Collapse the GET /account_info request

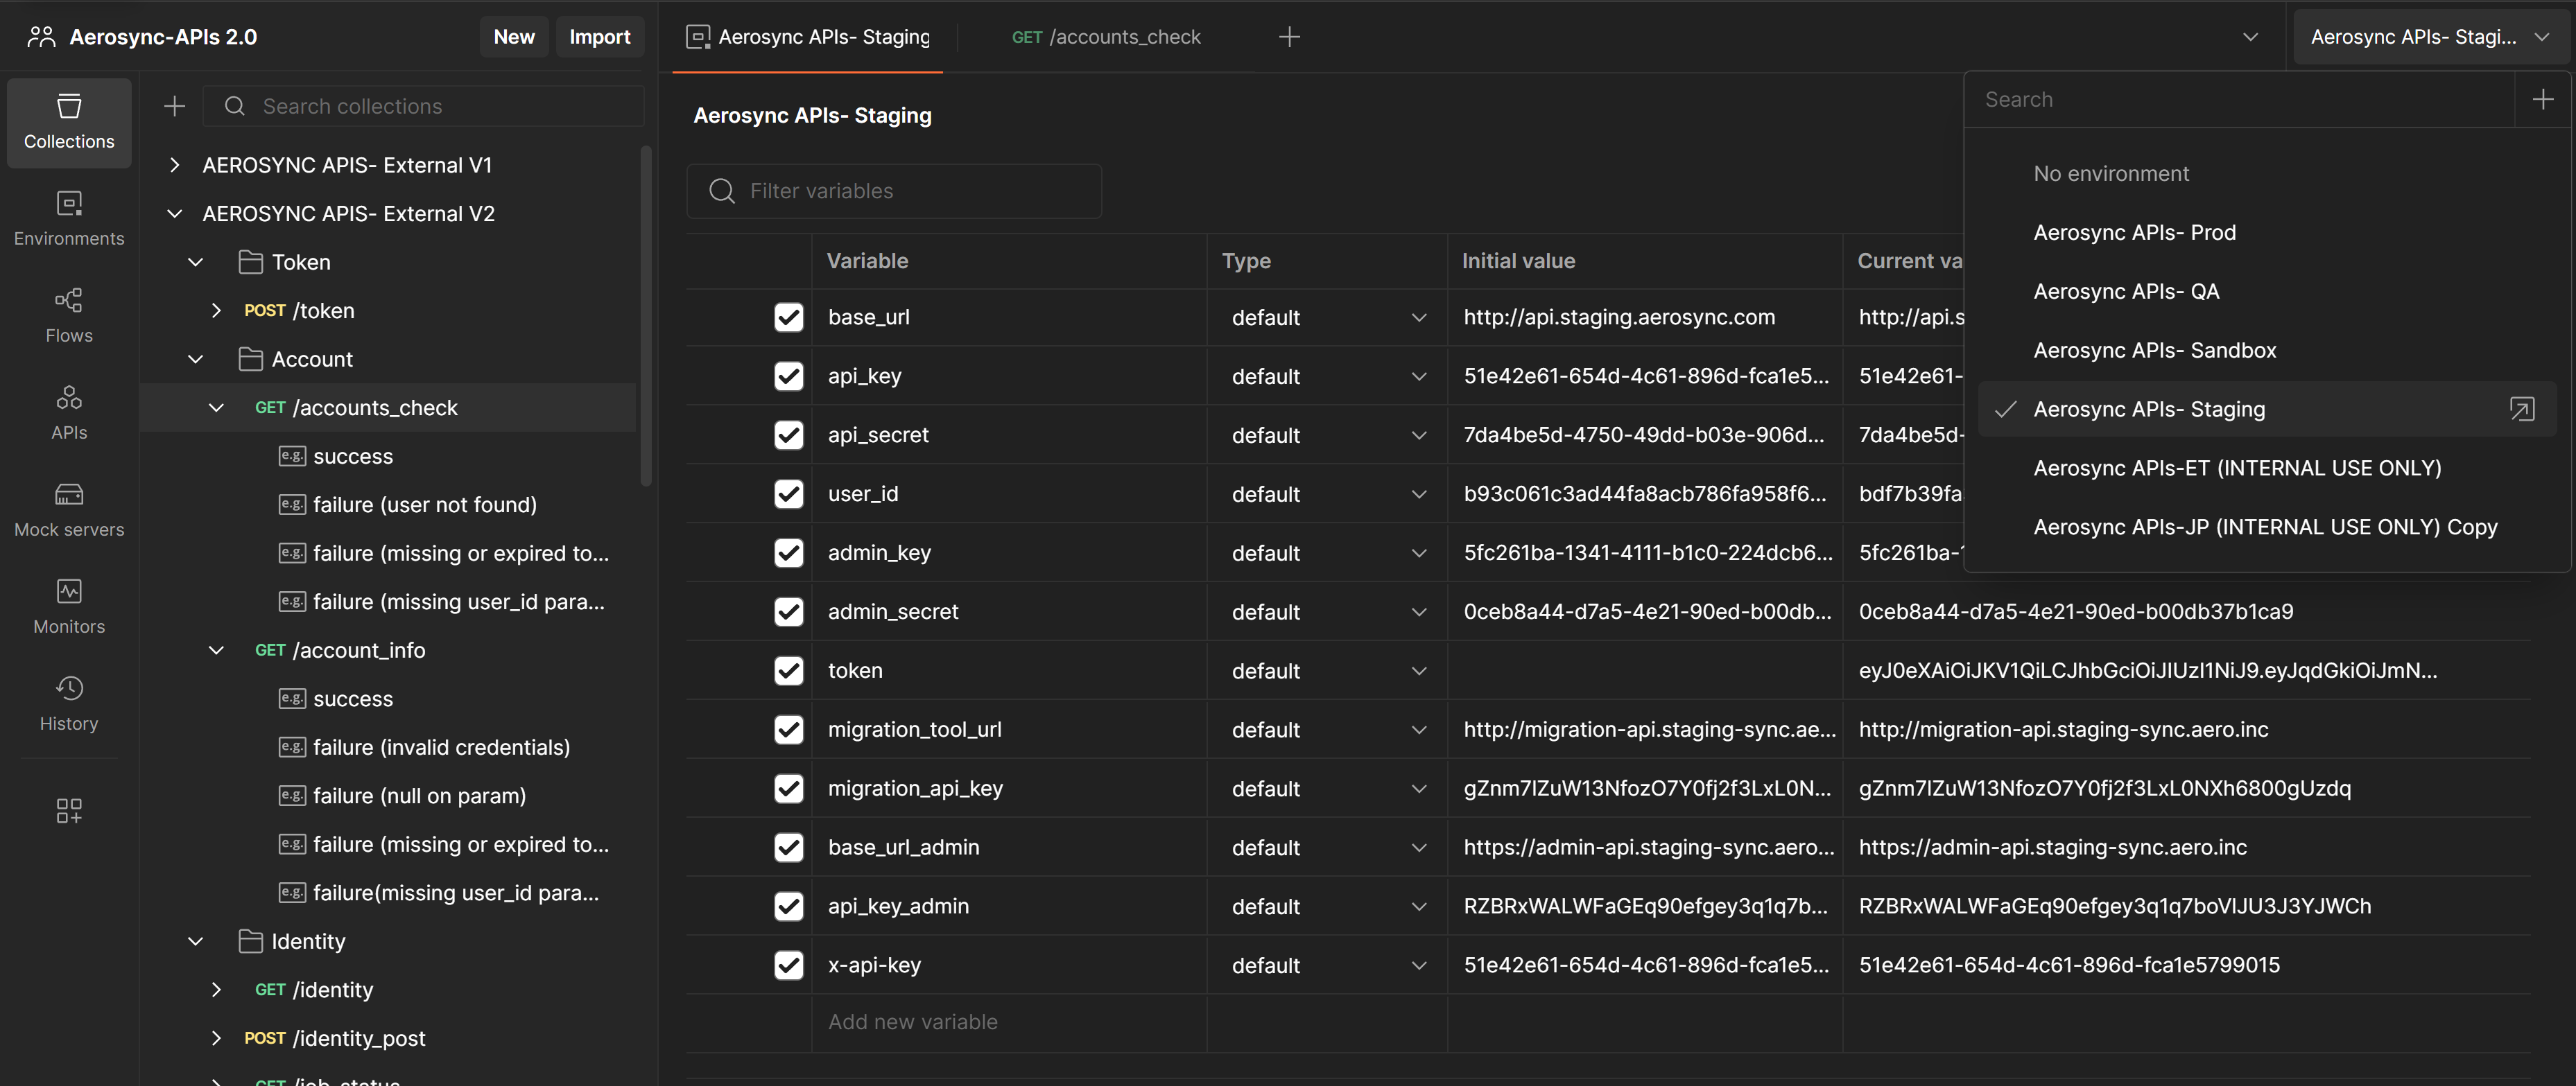pyautogui.click(x=216, y=650)
